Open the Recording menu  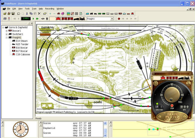coord(50,9)
